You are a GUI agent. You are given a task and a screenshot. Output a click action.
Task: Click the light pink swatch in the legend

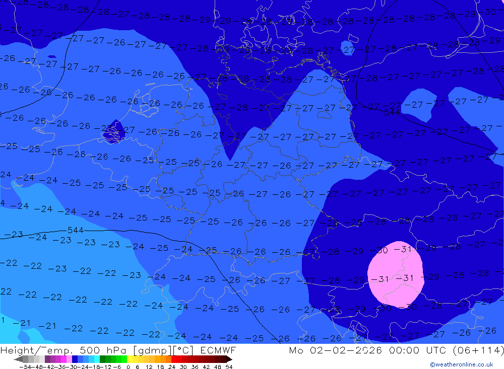pos(69,359)
